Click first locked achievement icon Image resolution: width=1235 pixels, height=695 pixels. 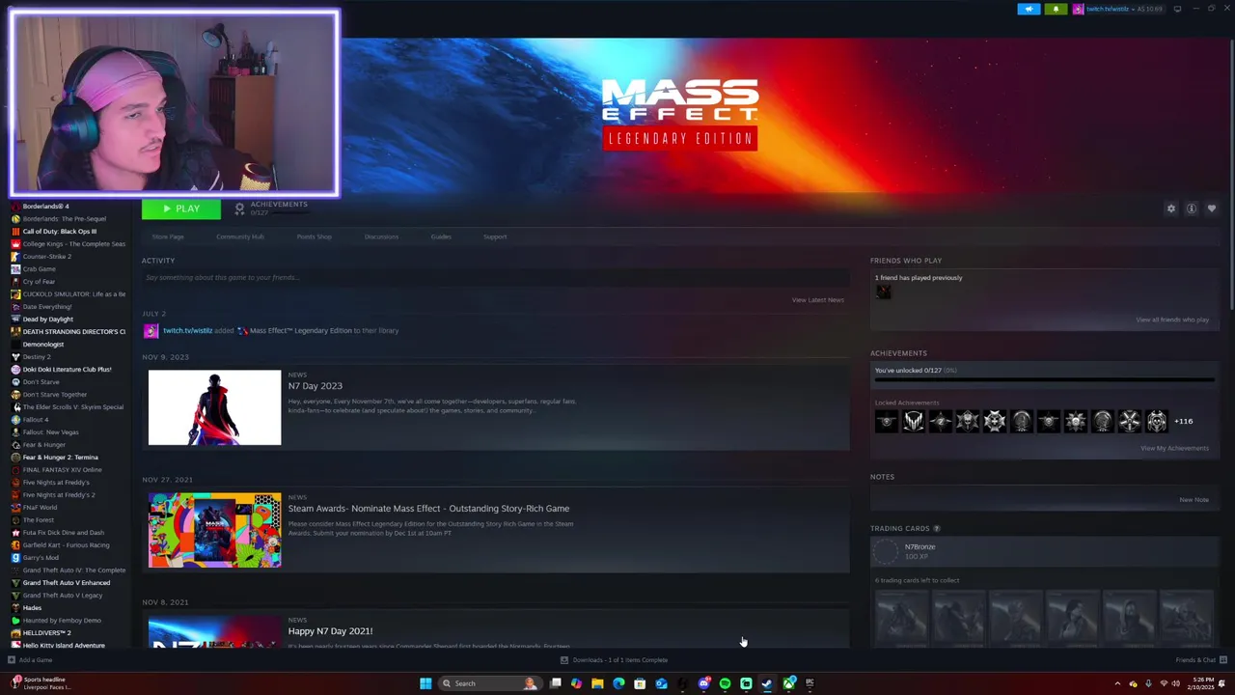coord(887,421)
